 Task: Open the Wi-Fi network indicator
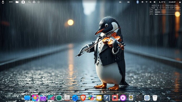click(146, 2)
